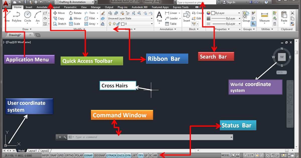The height and width of the screenshot is (158, 301).
Task: Select the Fillet tool
Action: [x=90, y=19]
